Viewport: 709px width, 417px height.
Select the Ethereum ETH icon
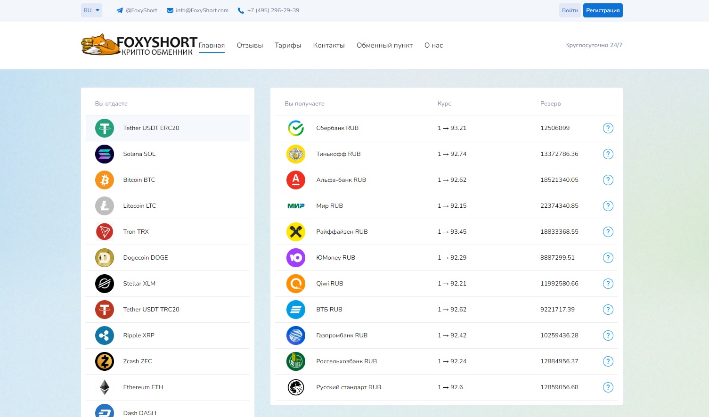pos(105,387)
